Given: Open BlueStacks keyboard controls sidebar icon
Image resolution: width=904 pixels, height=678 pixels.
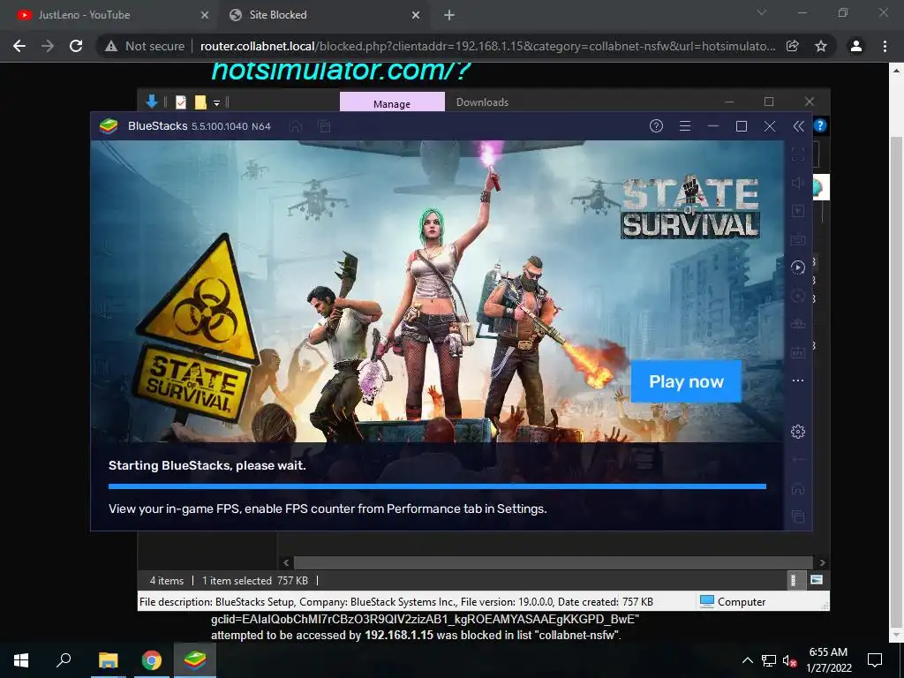Looking at the screenshot, I should [x=798, y=238].
